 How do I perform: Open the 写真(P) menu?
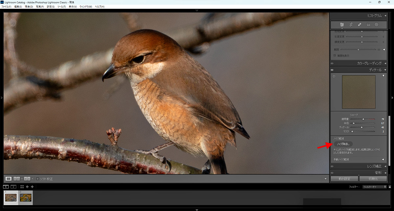point(40,7)
